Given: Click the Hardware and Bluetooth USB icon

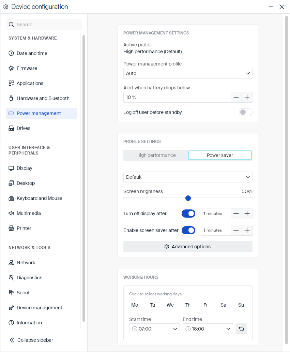Looking at the screenshot, I should 11,98.
